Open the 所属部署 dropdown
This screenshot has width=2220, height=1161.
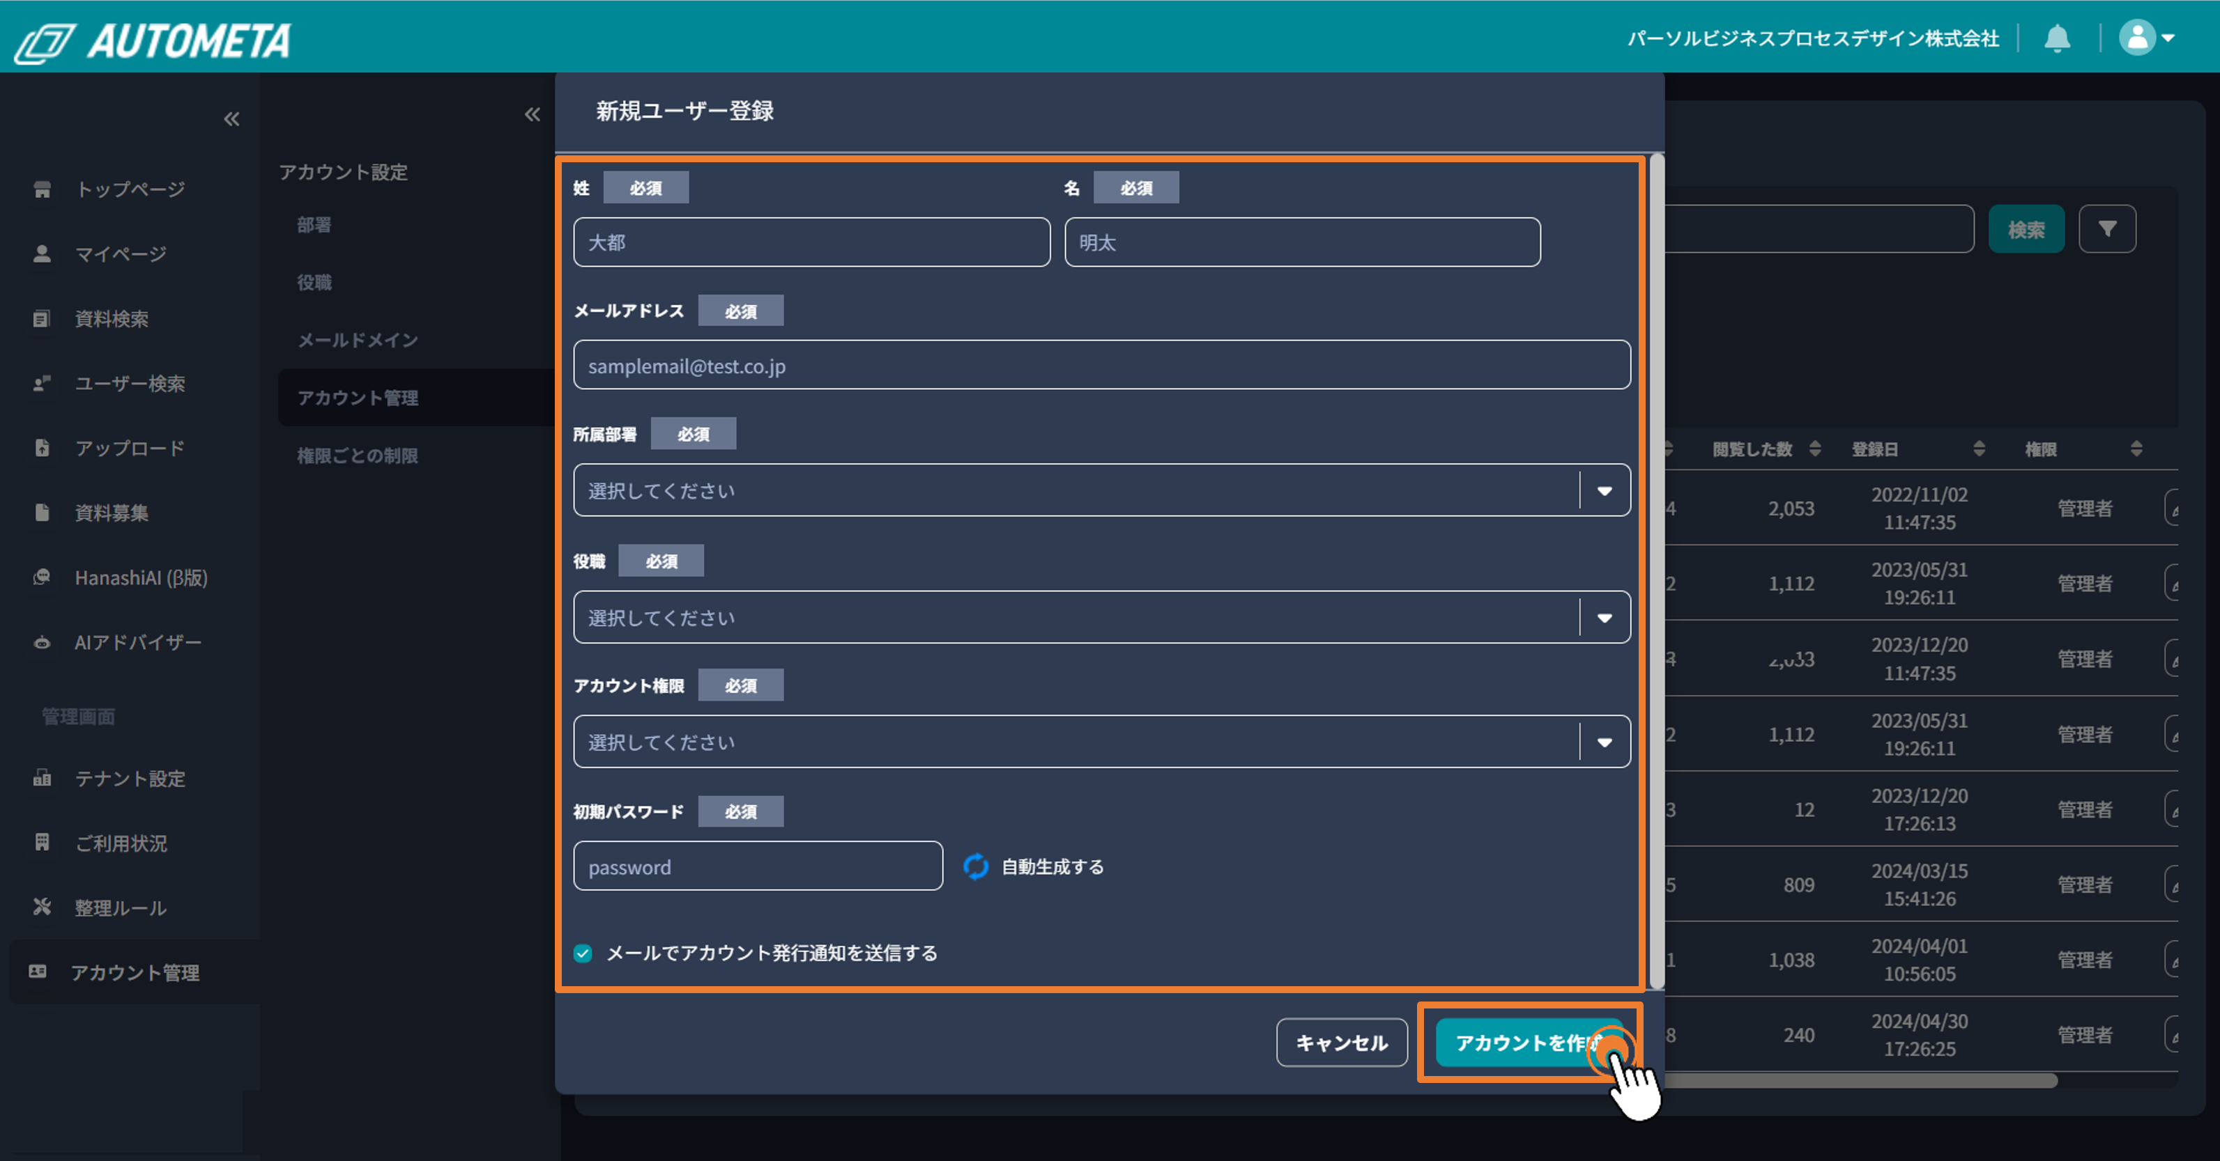(1101, 490)
